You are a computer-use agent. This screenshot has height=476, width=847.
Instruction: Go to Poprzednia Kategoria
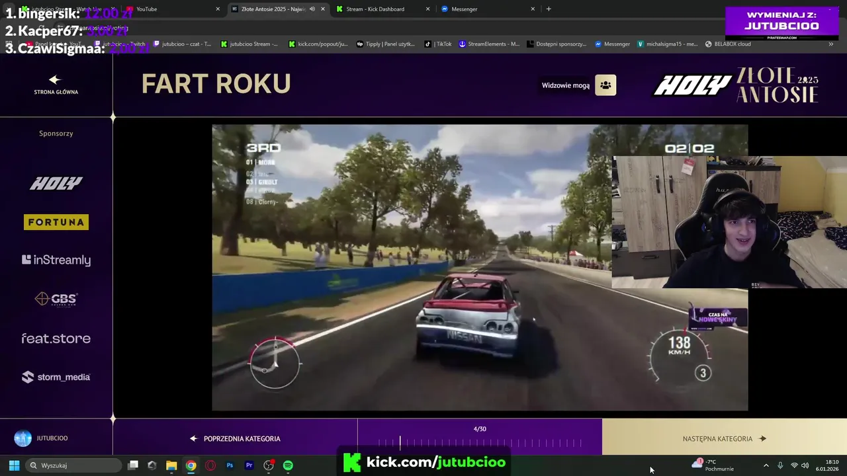point(235,438)
